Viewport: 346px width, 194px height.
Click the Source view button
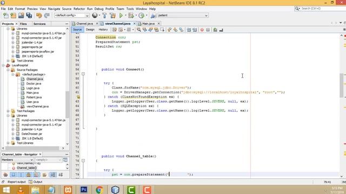[x=77, y=30]
